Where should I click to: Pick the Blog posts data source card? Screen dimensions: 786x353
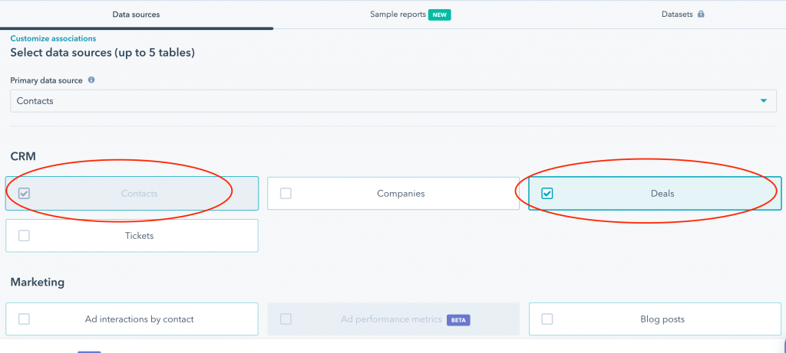click(662, 319)
